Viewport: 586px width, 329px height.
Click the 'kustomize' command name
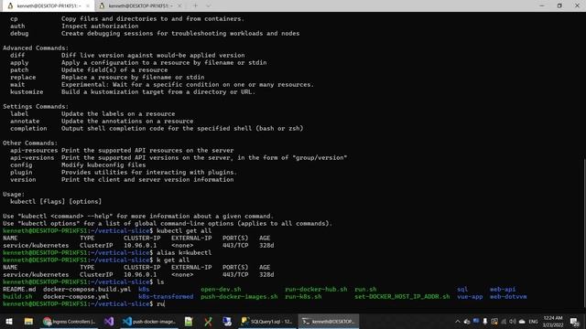pos(27,91)
